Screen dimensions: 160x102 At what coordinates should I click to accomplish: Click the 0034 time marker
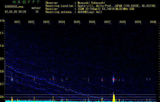click(62, 22)
